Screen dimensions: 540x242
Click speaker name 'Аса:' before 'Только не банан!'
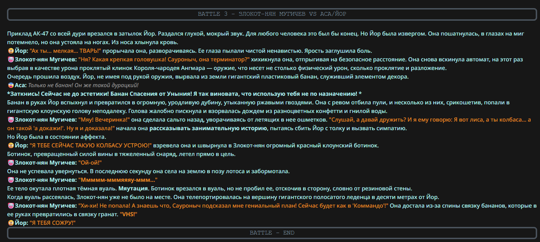point(21,85)
